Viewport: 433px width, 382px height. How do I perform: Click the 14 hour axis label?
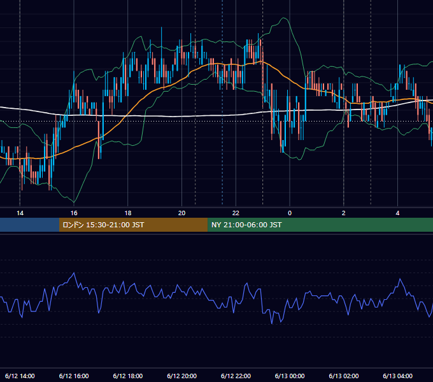pos(20,213)
